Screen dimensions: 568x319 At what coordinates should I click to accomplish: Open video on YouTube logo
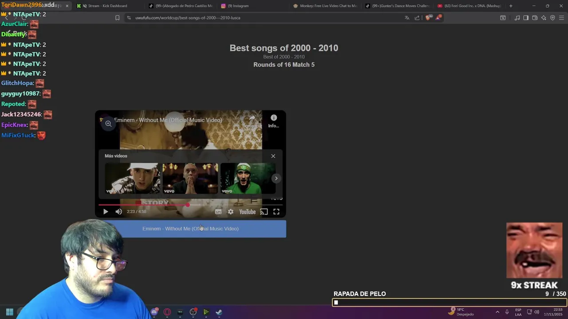click(248, 212)
